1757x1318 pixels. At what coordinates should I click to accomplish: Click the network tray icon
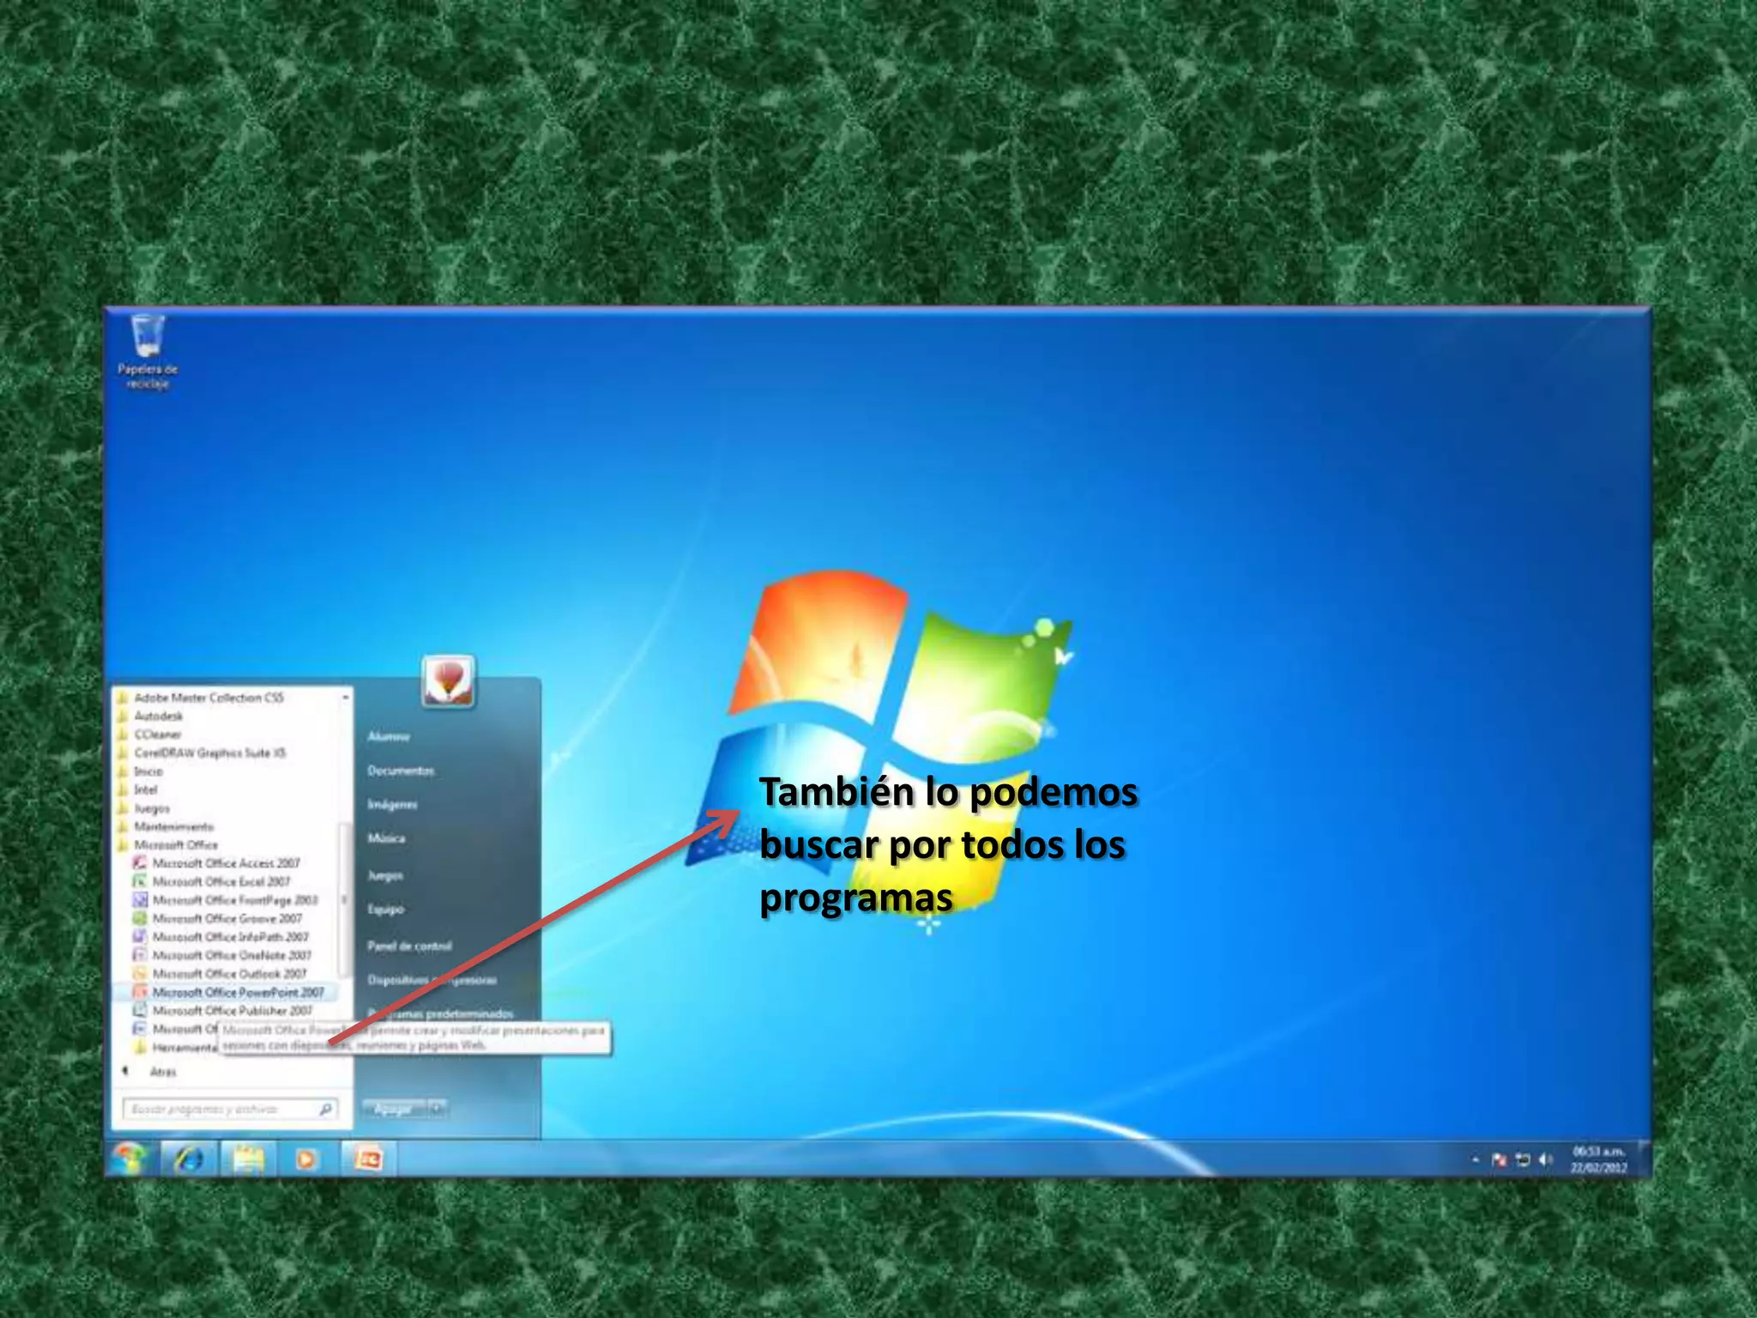pyautogui.click(x=1523, y=1160)
